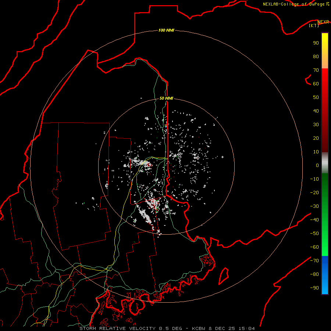
Task: Click the -30 value on the velocity scale
Action: point(314,206)
